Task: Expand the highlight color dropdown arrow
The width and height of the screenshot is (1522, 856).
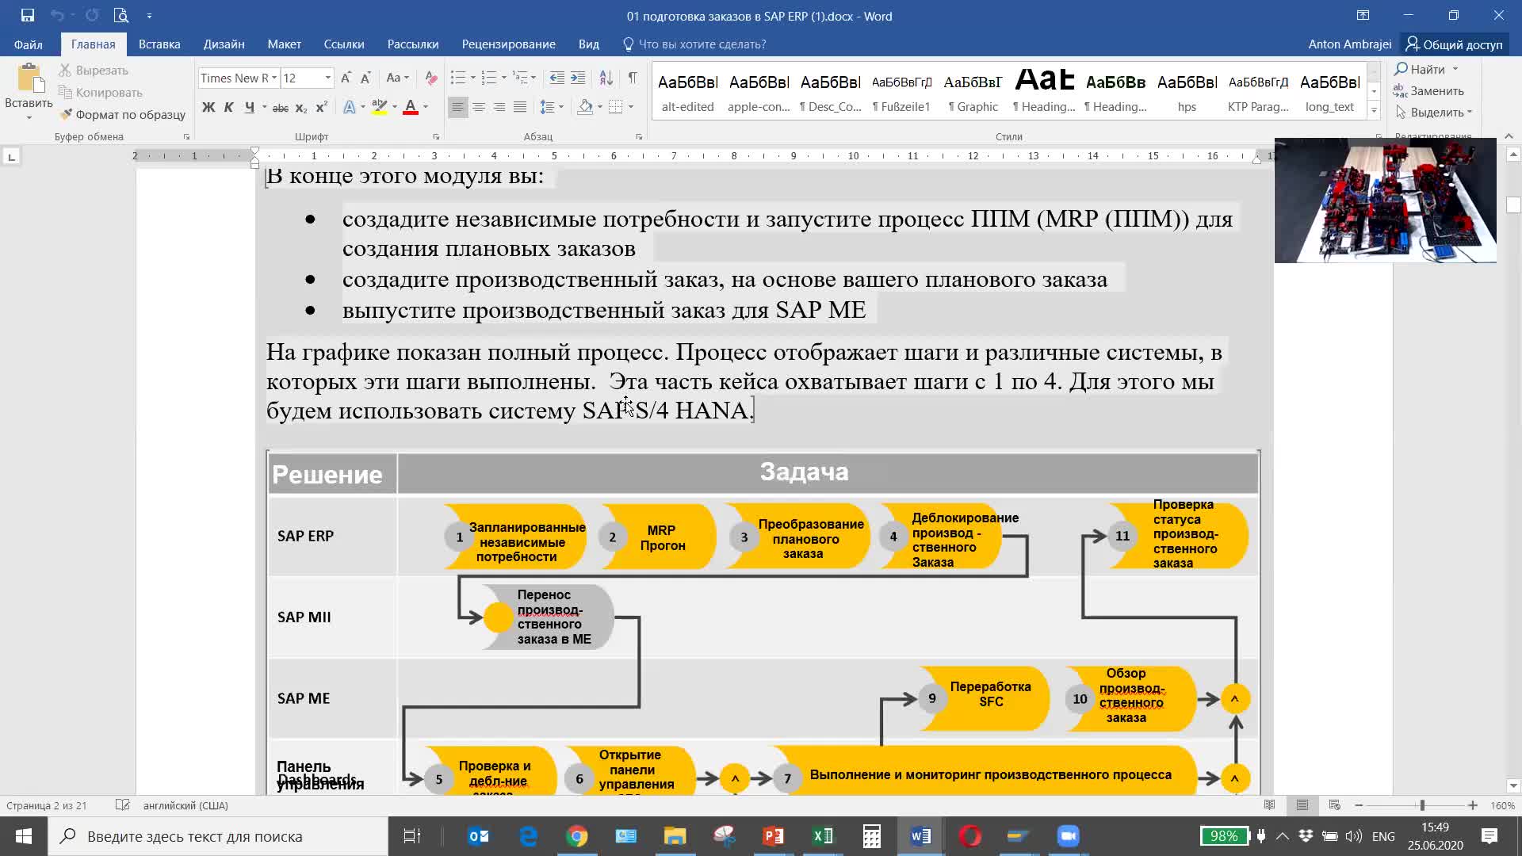Action: 395,107
